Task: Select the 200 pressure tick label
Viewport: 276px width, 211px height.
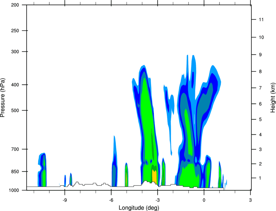Action: pos(15,5)
